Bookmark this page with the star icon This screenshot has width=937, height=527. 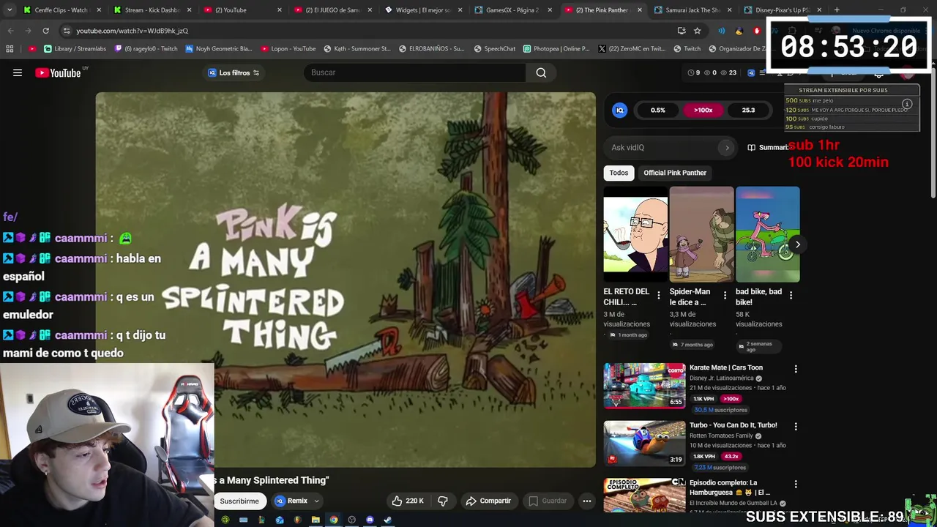point(698,31)
